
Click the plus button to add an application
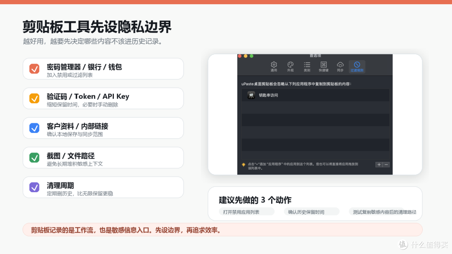379,165
